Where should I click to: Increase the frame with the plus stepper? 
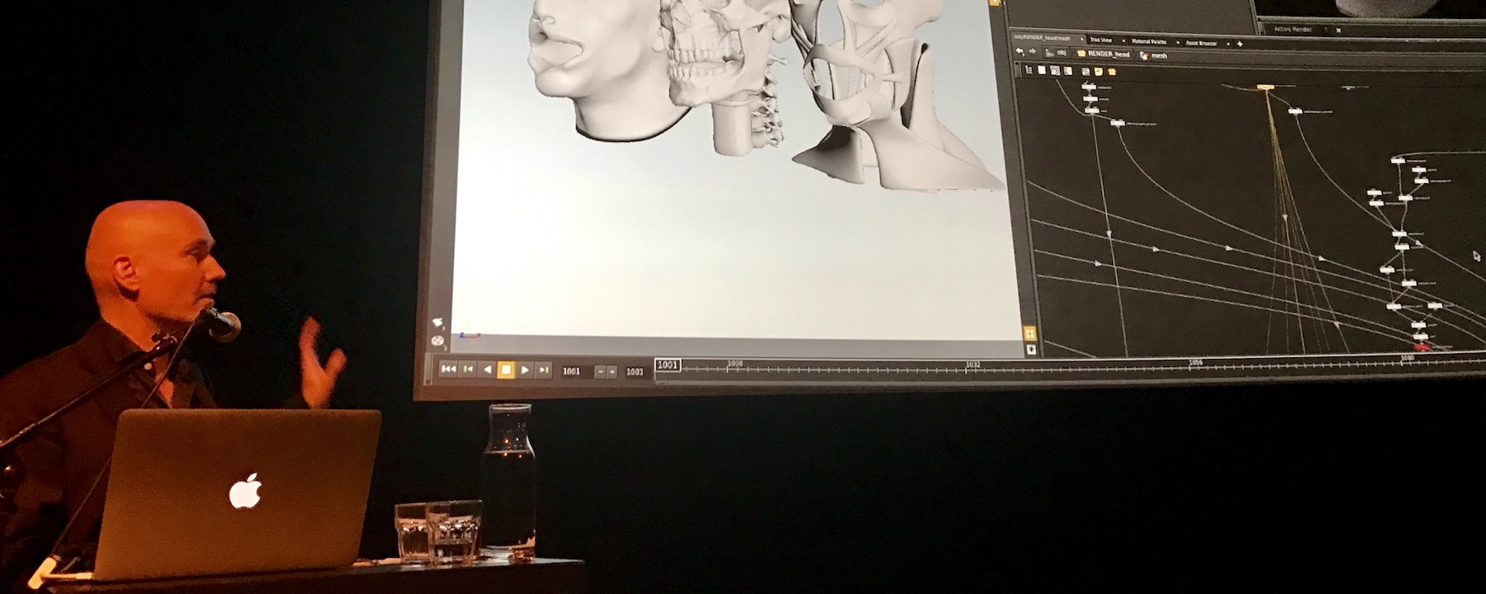point(613,372)
